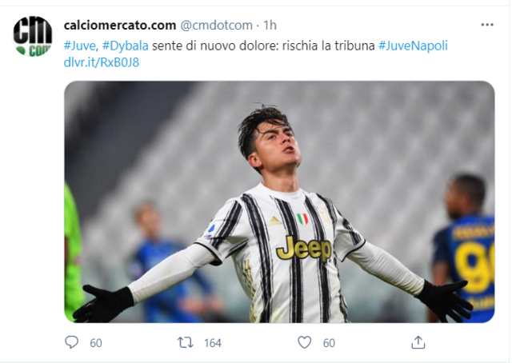Open the player's face in the tweet photo
This screenshot has height=363, width=512.
coord(276,146)
